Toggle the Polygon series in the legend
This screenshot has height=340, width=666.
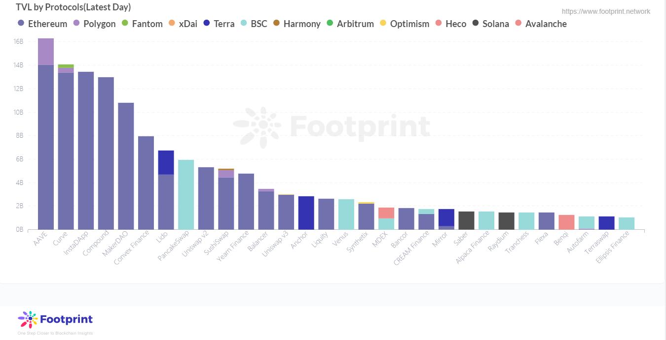pos(99,24)
